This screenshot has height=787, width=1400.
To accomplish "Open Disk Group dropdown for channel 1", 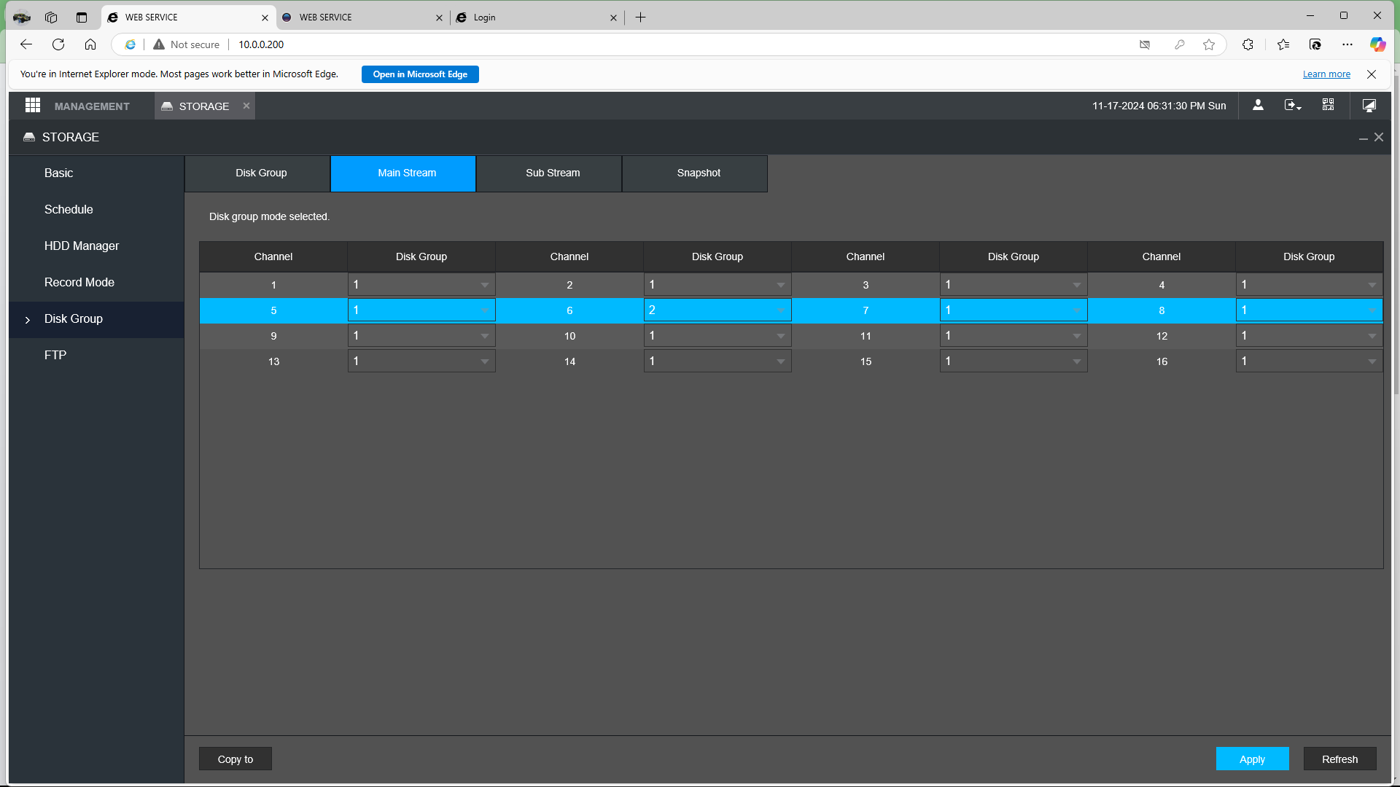I will [x=421, y=285].
